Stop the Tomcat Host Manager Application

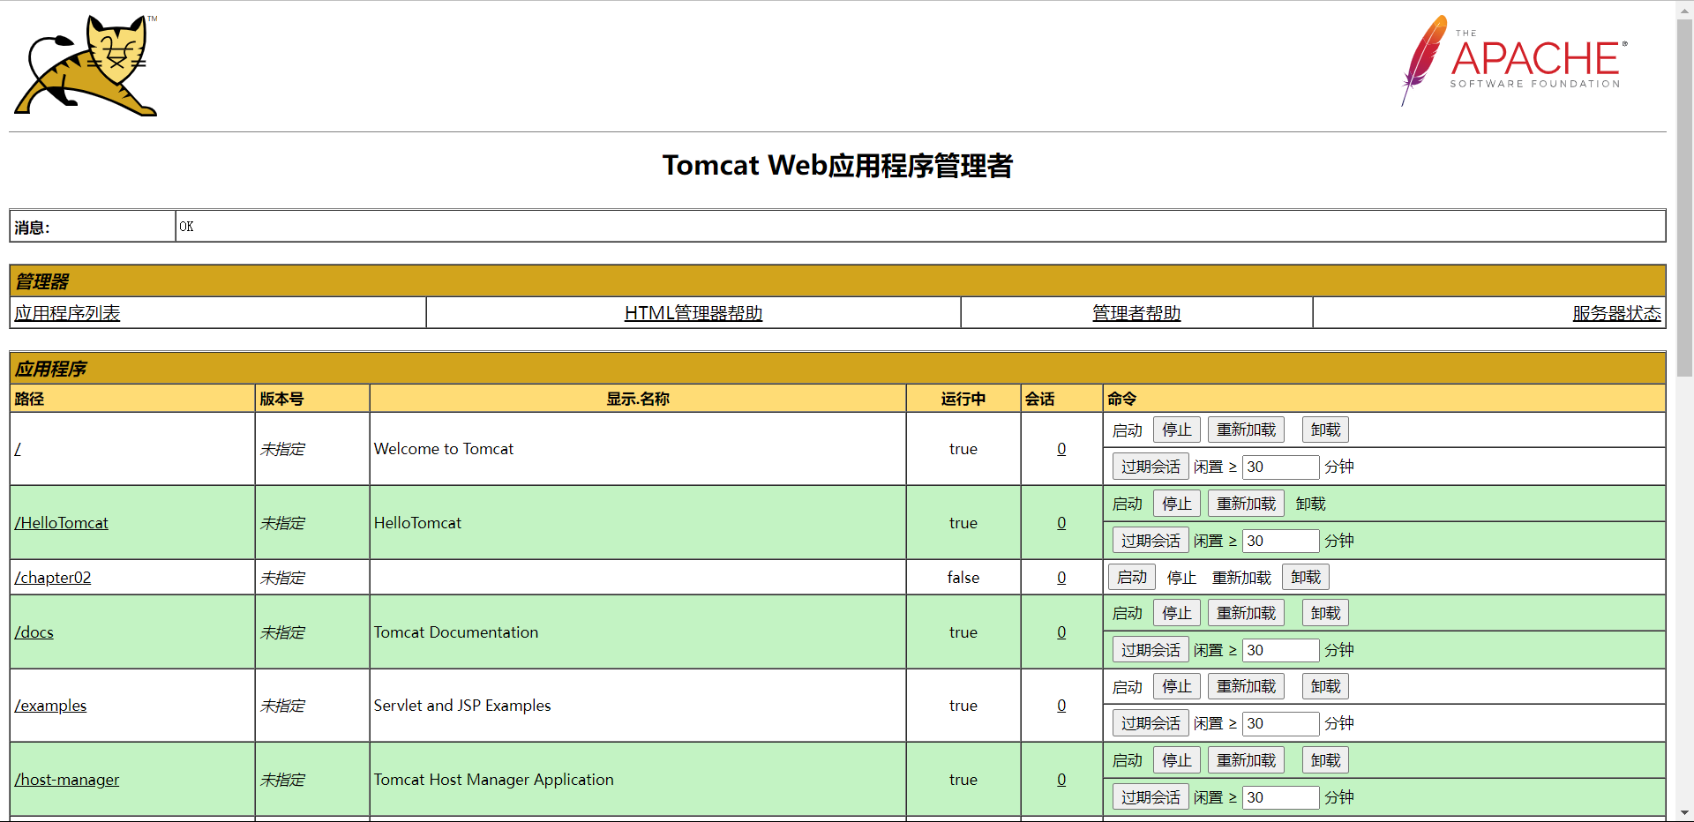pyautogui.click(x=1177, y=760)
